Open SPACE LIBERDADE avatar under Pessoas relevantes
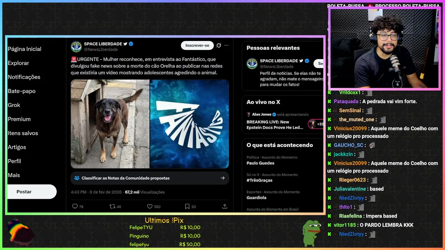This screenshot has height=250, width=445. (252, 64)
